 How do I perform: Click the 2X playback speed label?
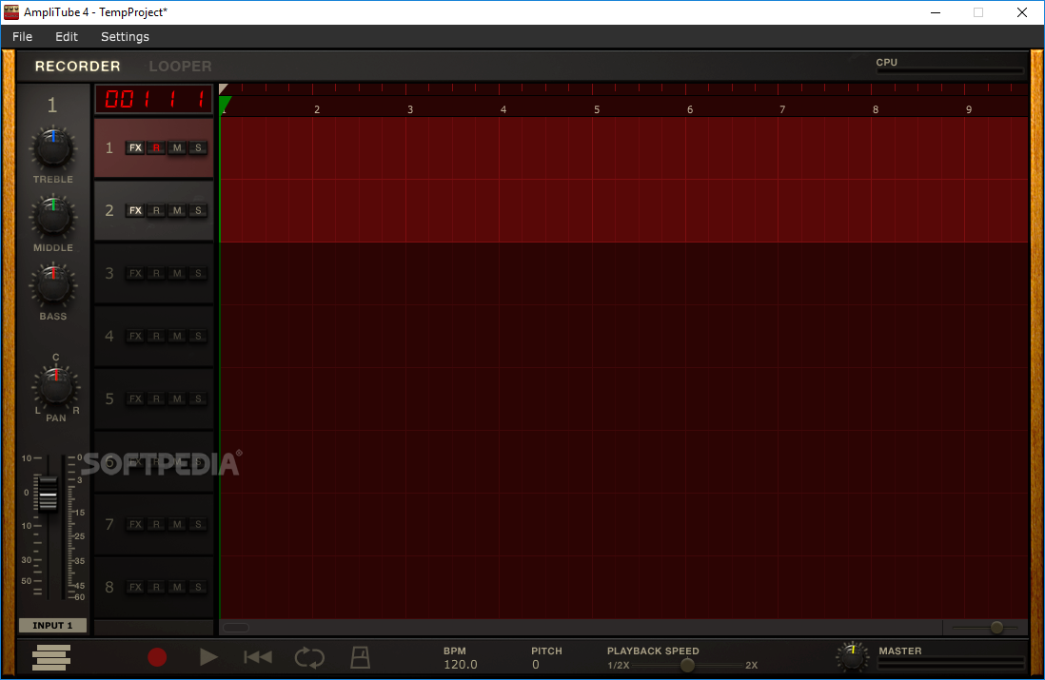752,666
